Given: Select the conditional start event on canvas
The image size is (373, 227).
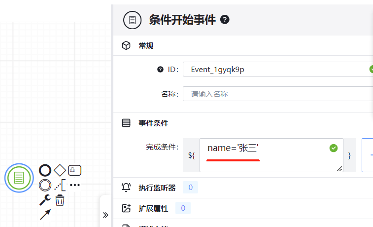Looking at the screenshot, I should tap(19, 178).
